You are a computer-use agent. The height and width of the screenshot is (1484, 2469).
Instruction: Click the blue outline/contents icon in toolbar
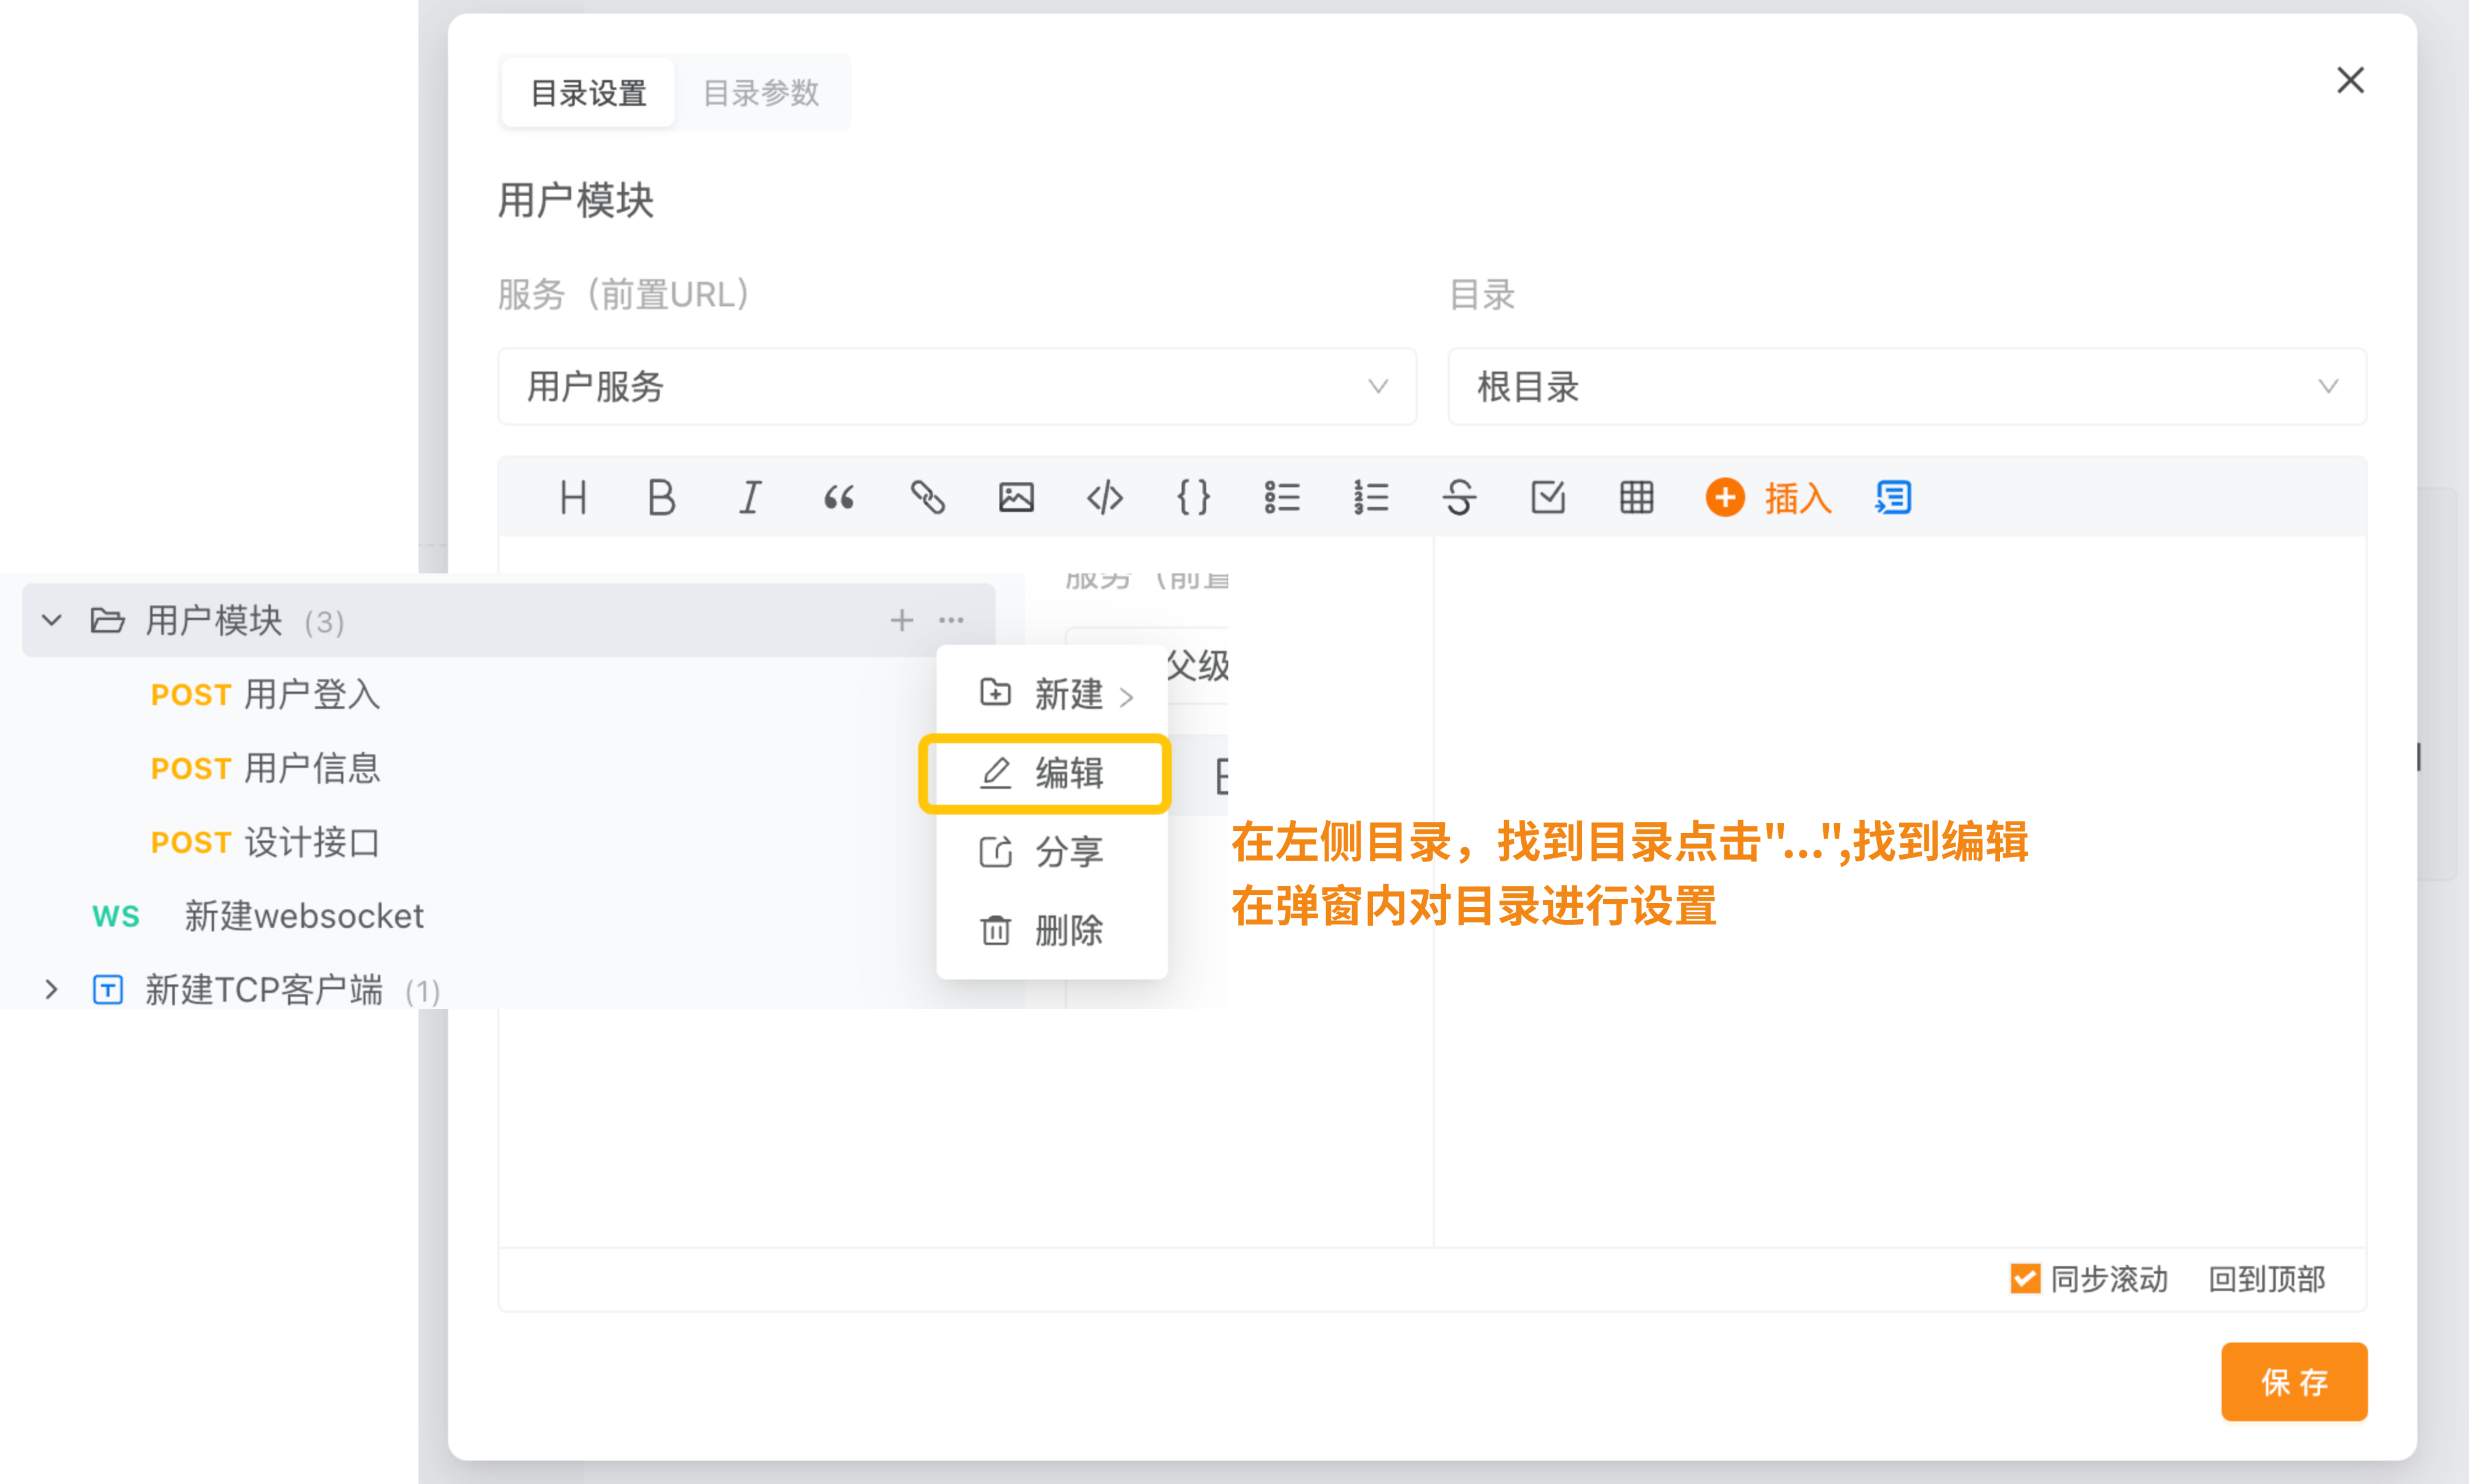pyautogui.click(x=1893, y=497)
